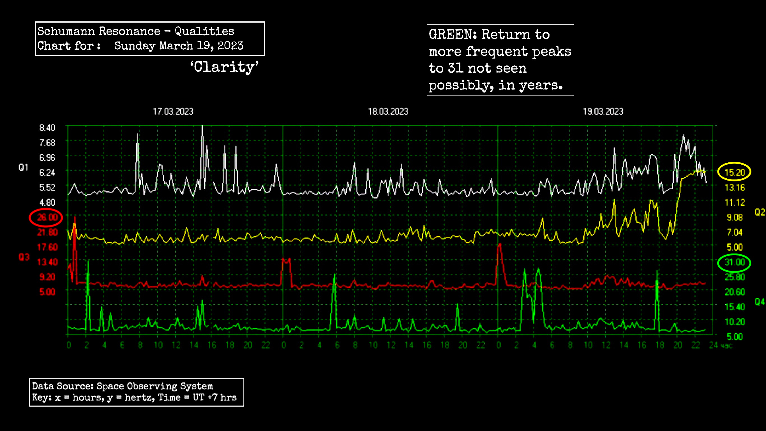Viewport: 766px width, 431px height.
Task: Click the red 9.20 axis value
Action: point(47,277)
